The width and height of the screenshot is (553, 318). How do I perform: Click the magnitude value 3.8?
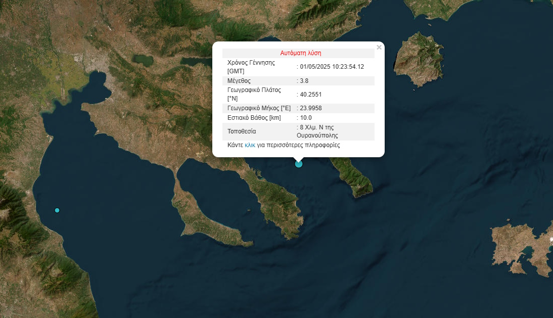point(304,81)
